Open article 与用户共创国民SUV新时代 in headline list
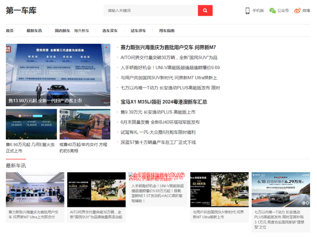This screenshot has height=237, width=317. coord(169,78)
